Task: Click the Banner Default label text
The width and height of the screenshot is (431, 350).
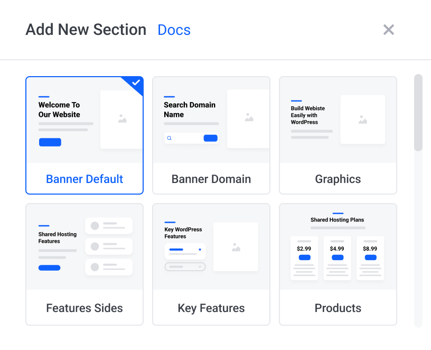Action: click(85, 179)
